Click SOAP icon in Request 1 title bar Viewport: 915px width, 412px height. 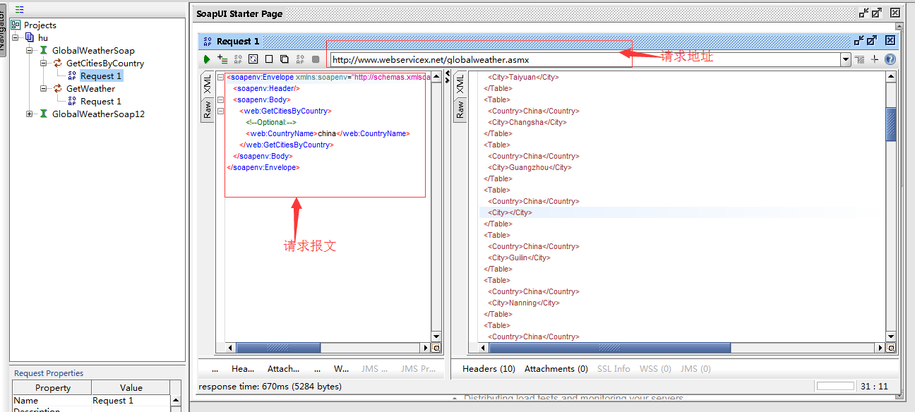point(208,41)
